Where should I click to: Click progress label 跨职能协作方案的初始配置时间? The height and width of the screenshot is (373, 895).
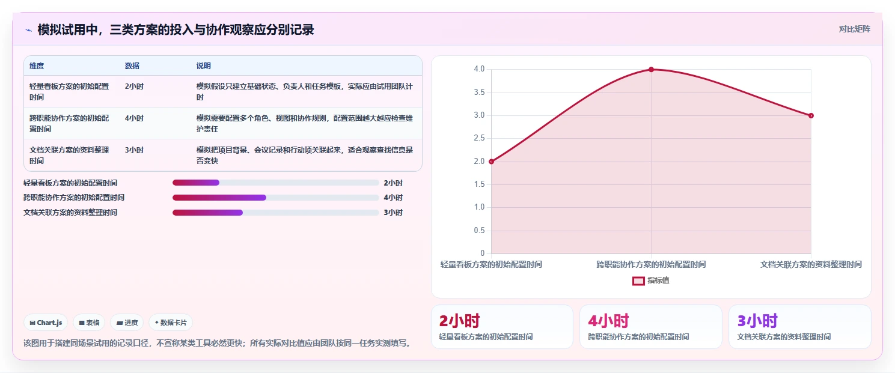pos(74,198)
